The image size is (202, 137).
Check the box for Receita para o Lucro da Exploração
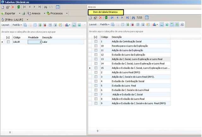pos(96,46)
